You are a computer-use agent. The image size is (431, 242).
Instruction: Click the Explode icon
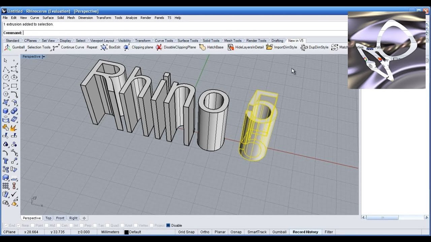tap(14, 128)
